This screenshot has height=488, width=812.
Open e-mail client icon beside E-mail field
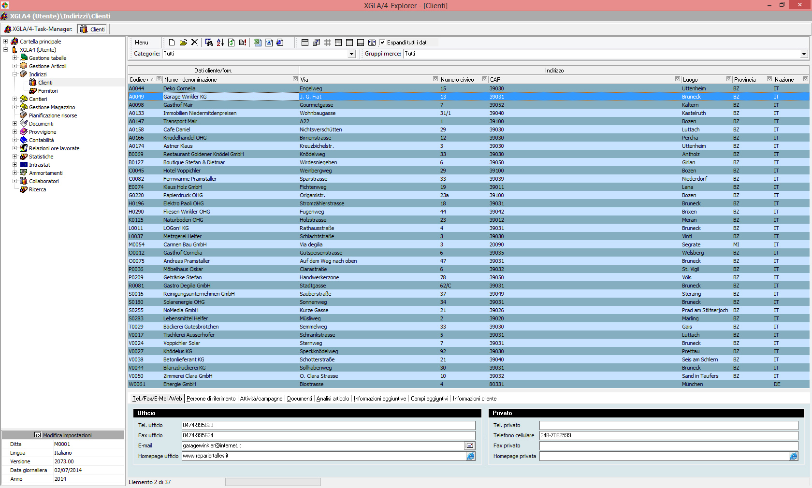click(x=470, y=445)
